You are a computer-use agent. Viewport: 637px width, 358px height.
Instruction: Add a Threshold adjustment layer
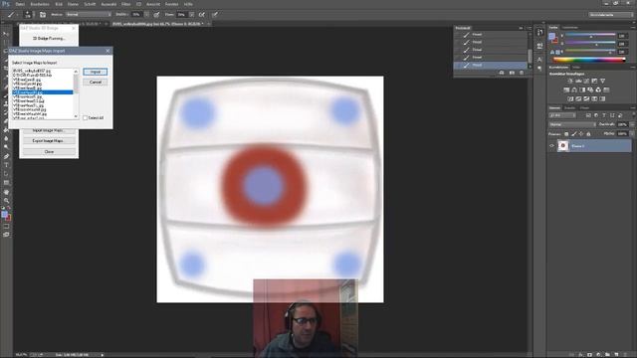(x=586, y=98)
